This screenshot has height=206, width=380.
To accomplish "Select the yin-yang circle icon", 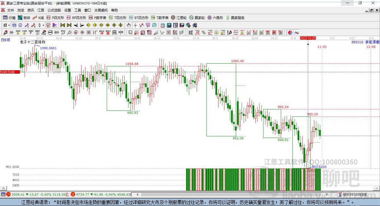I will (290, 33).
